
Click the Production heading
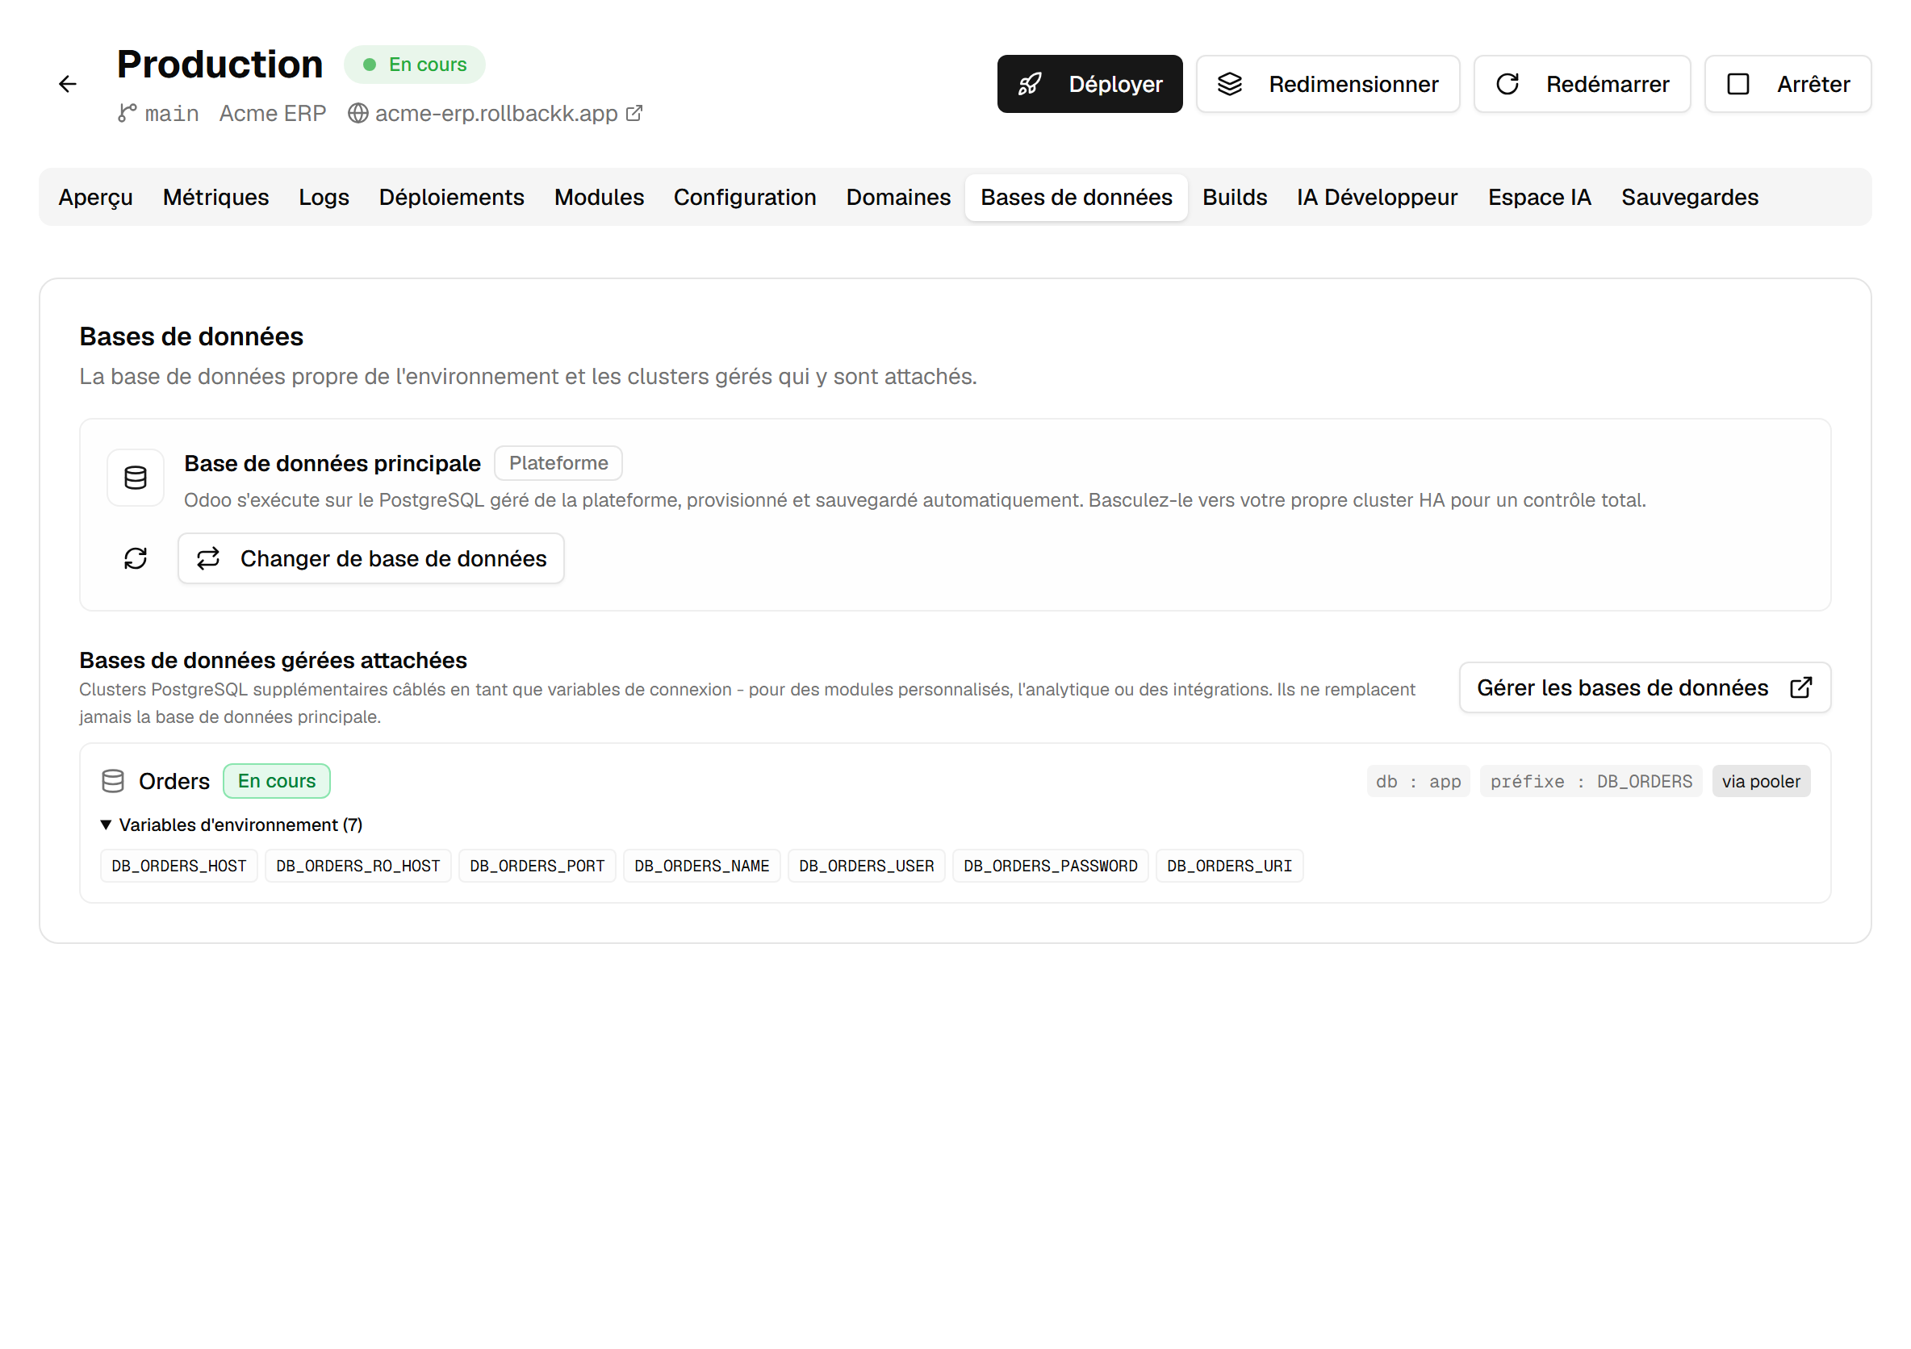220,65
